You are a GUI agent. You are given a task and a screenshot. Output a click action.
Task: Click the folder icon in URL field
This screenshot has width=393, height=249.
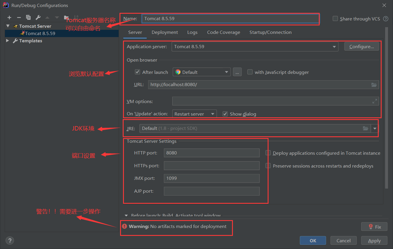point(374,85)
